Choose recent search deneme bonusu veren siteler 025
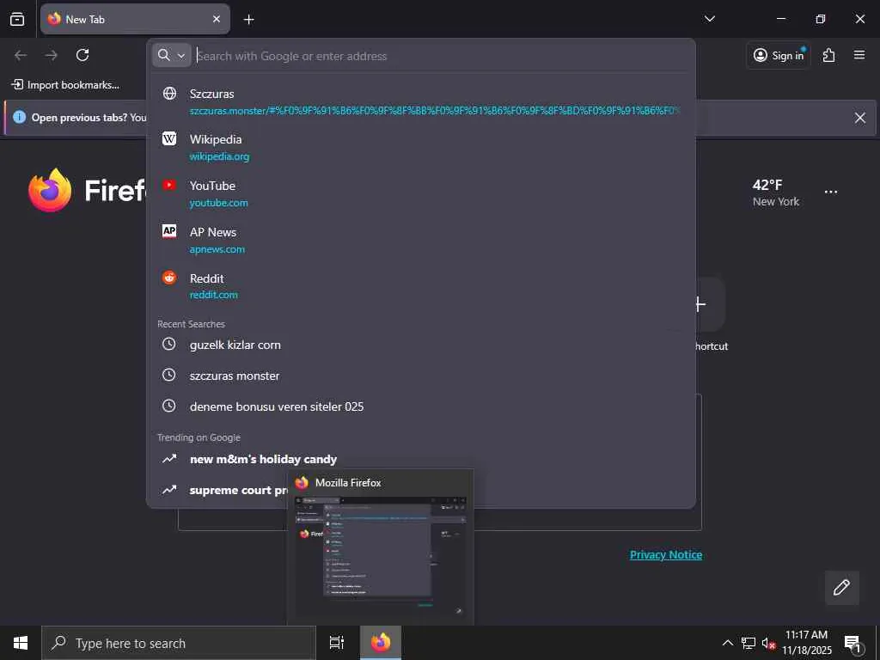This screenshot has height=660, width=880. pos(420,406)
